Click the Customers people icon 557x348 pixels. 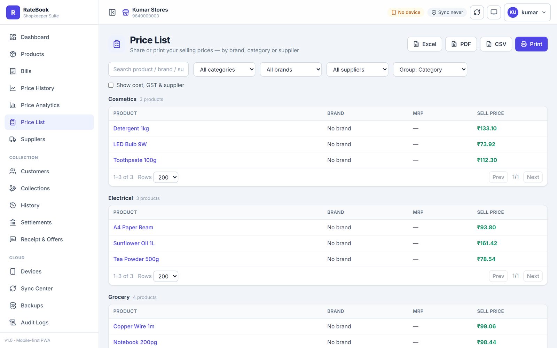click(x=13, y=171)
